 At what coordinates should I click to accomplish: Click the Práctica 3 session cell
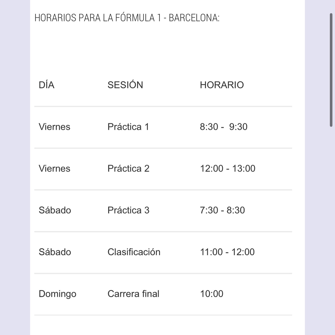[x=128, y=210]
